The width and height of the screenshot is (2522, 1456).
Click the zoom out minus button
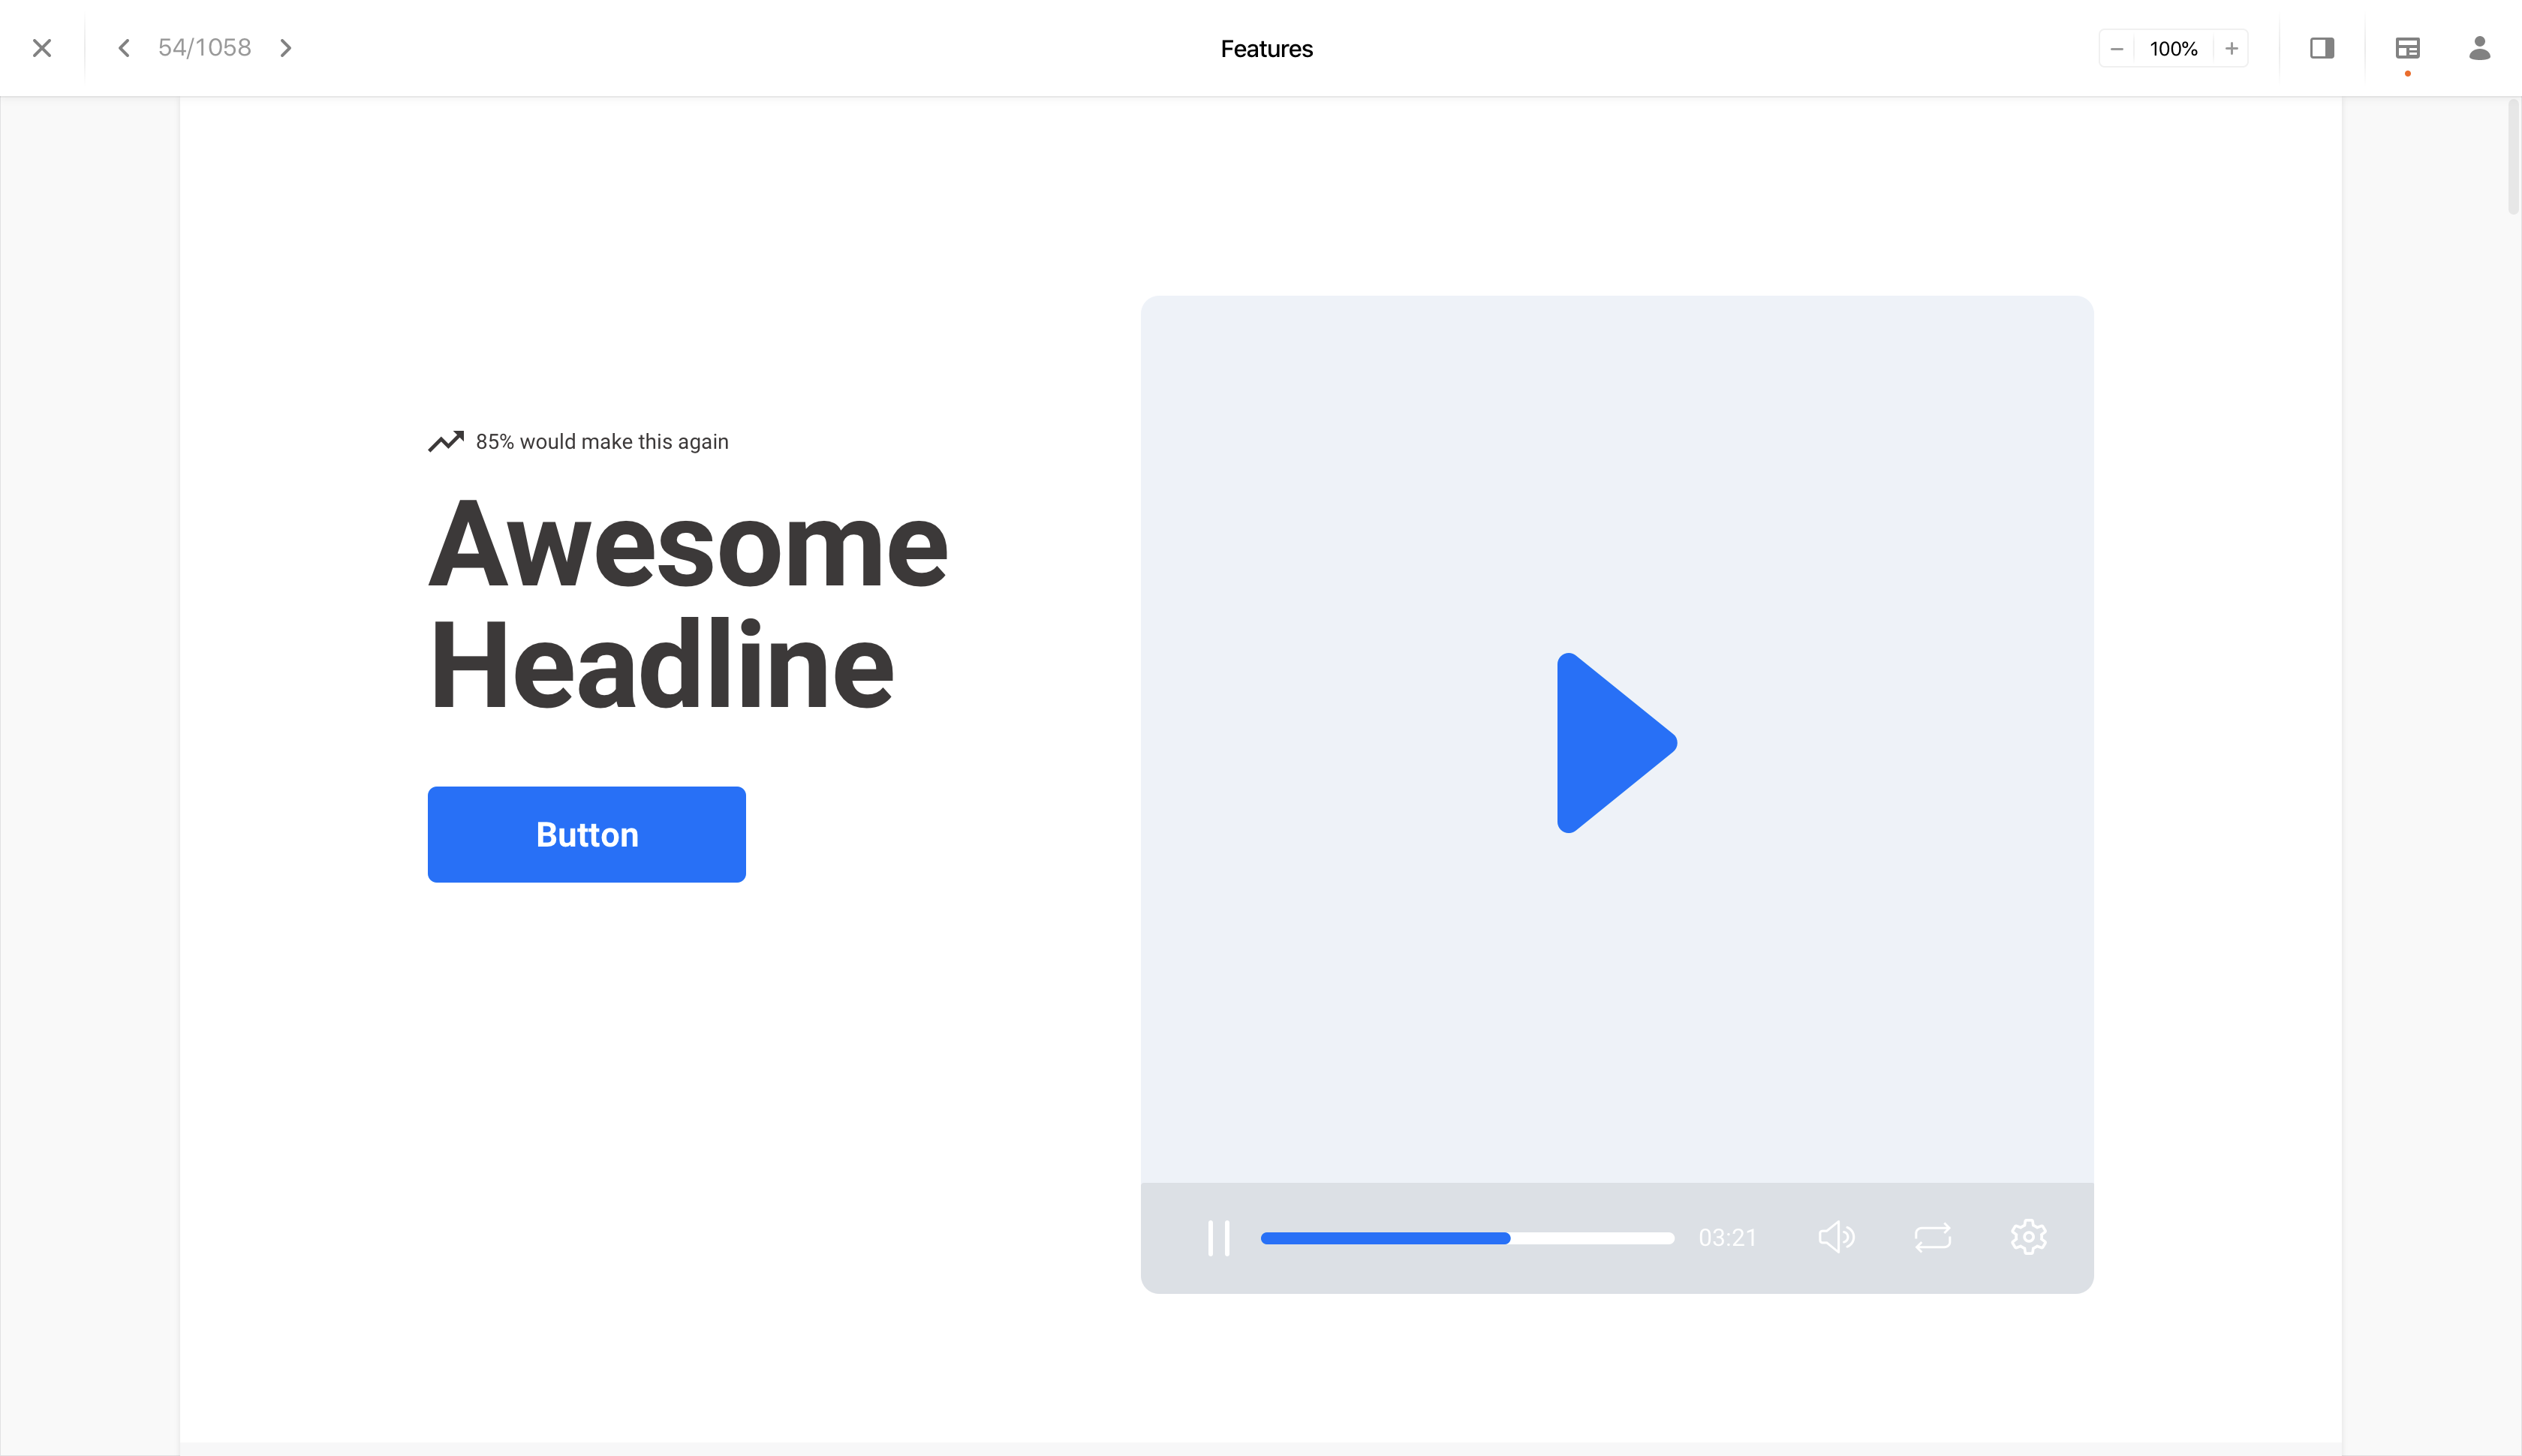click(x=2116, y=49)
